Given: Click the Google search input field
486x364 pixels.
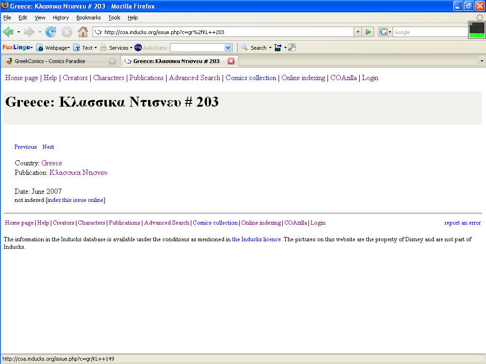Looking at the screenshot, I should pyautogui.click(x=430, y=32).
